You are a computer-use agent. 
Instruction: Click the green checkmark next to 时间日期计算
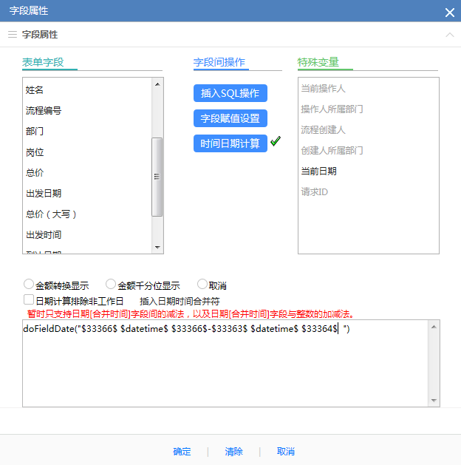[276, 142]
